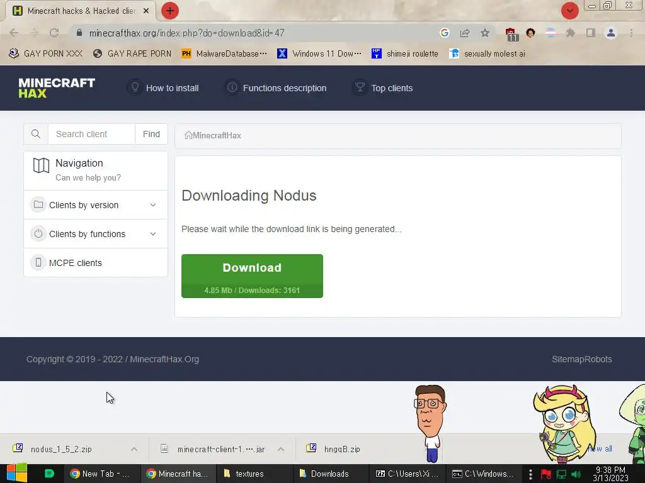Open MCPE clients navigation item

pos(96,263)
